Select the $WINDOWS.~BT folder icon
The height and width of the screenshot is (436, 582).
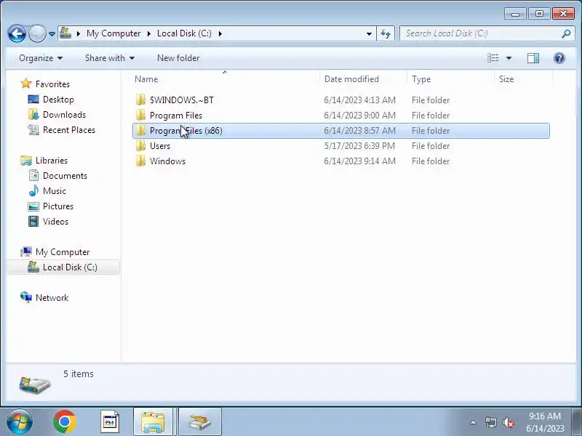pos(140,100)
